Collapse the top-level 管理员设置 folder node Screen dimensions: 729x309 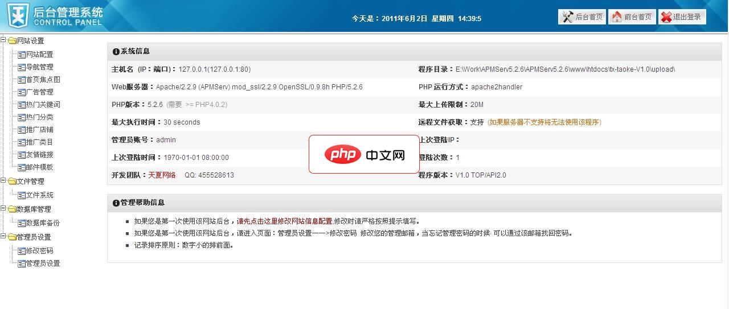(x=3, y=236)
